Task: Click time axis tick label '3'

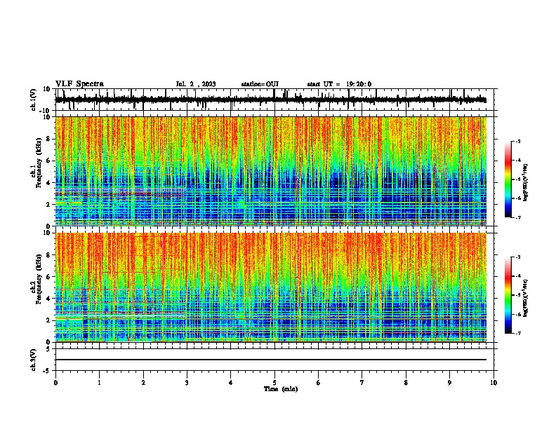Action: (x=187, y=383)
